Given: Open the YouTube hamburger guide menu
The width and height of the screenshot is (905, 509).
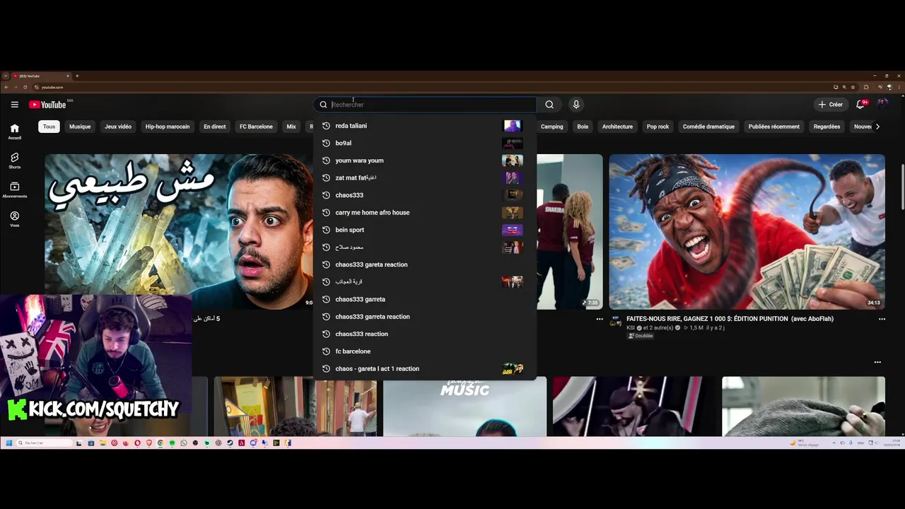Looking at the screenshot, I should (x=14, y=105).
